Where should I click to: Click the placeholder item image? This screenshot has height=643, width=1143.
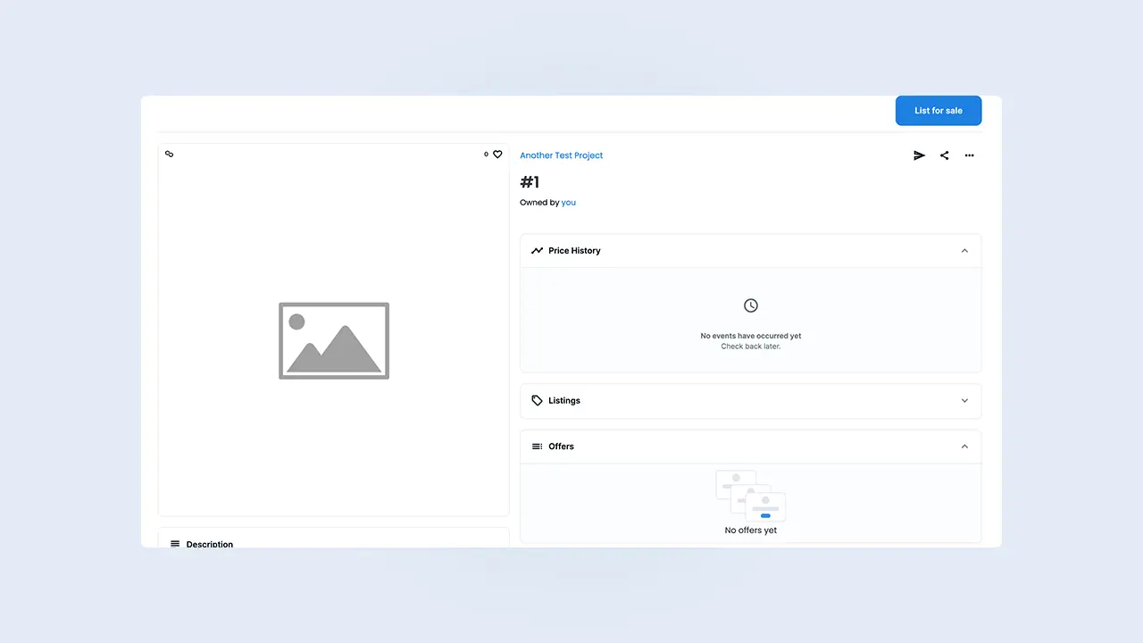coord(334,340)
